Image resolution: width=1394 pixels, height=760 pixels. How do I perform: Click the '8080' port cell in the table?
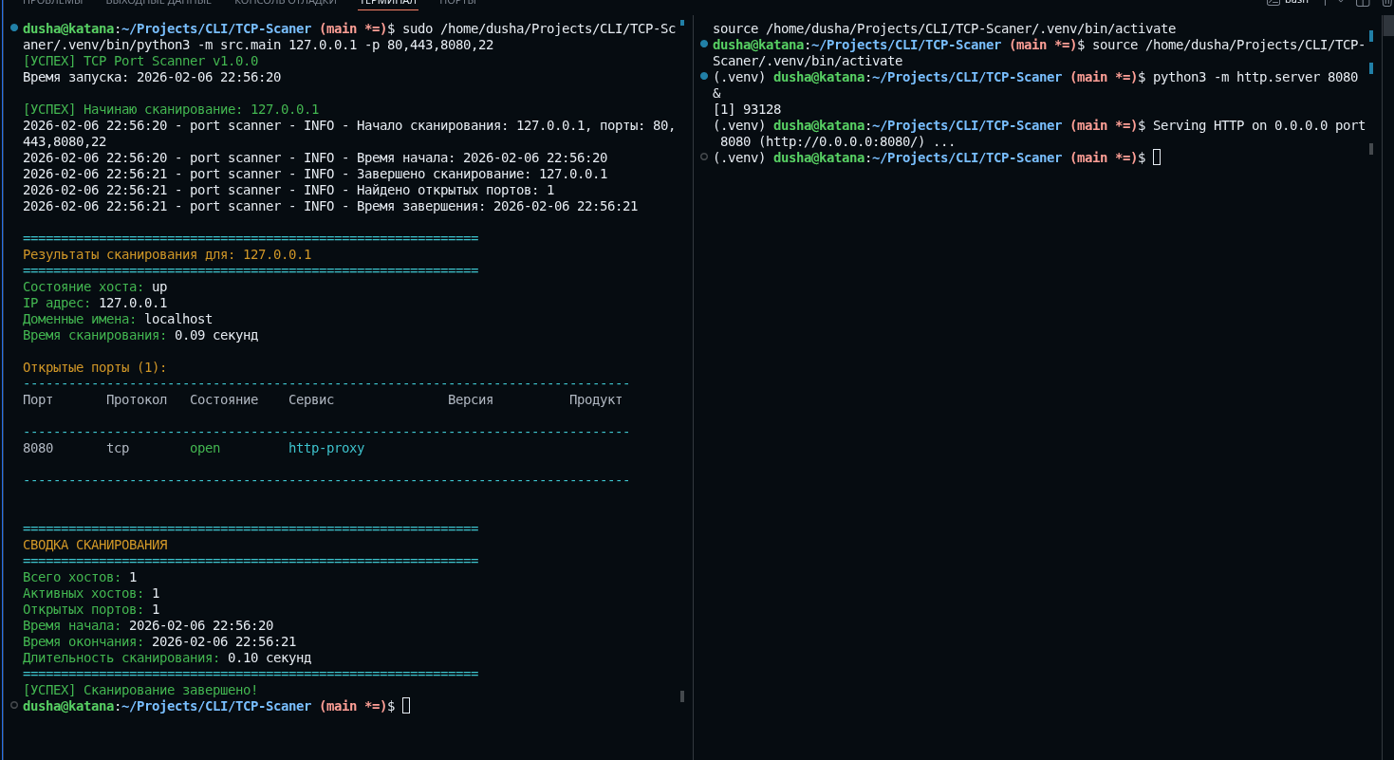(38, 448)
